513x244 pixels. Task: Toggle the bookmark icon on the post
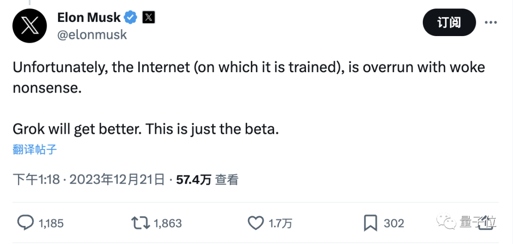point(370,223)
